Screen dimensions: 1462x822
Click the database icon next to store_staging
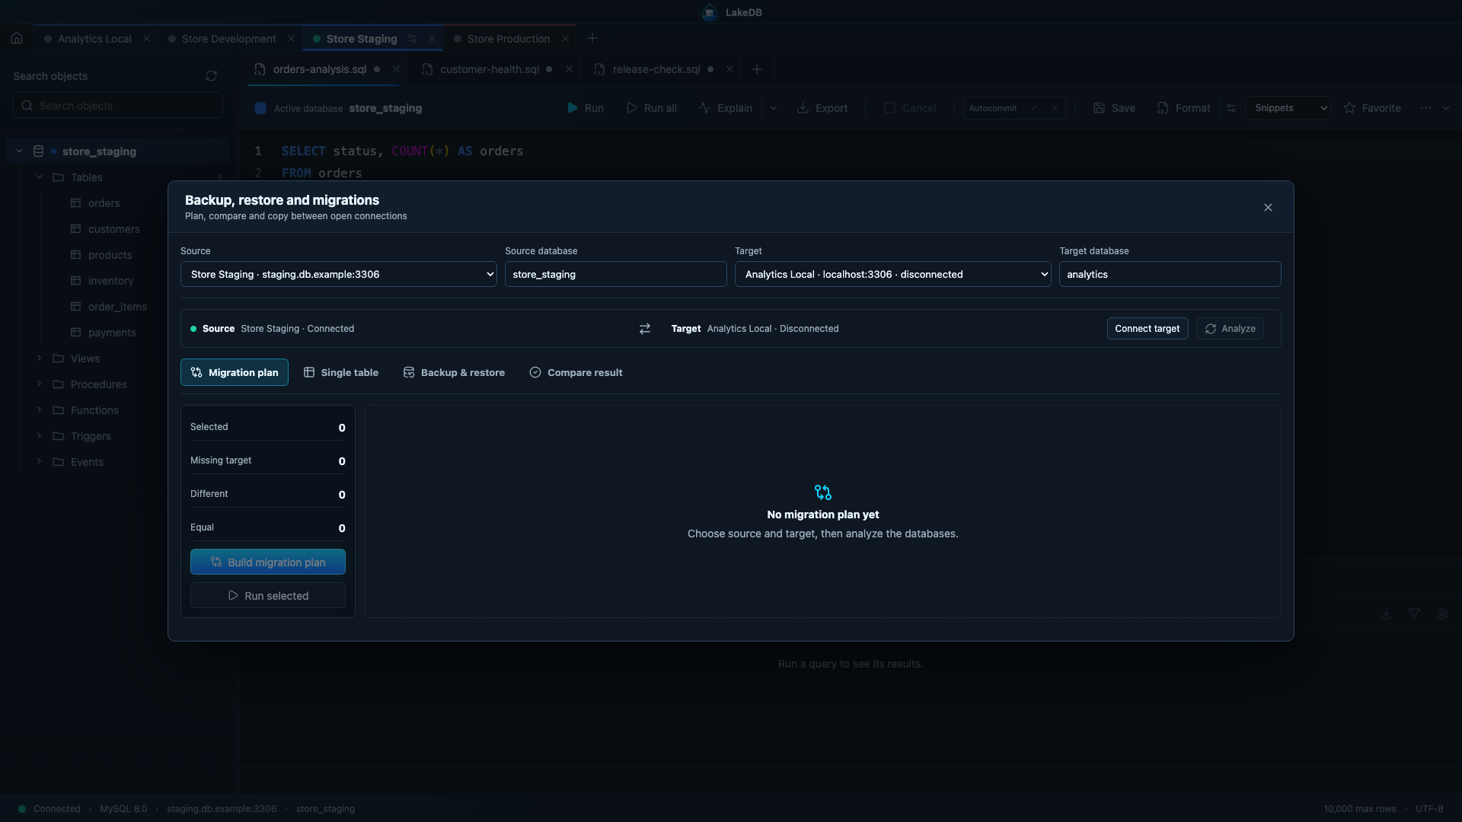(x=38, y=151)
